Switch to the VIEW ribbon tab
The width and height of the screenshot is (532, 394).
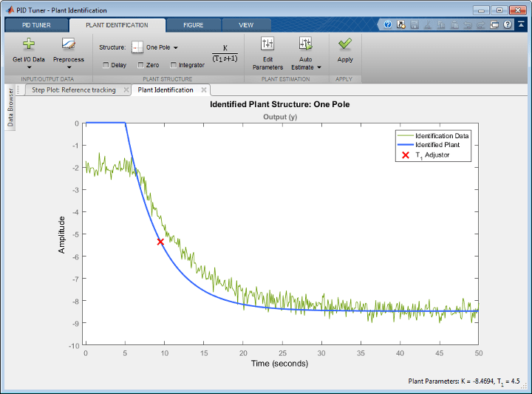click(x=245, y=24)
